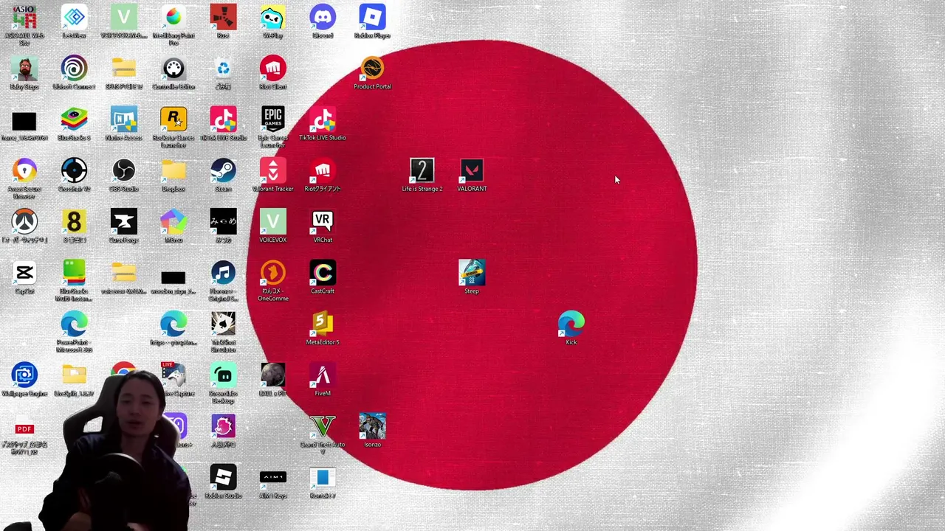945x531 pixels.
Task: Launch Steam from the desktop
Action: [x=223, y=171]
